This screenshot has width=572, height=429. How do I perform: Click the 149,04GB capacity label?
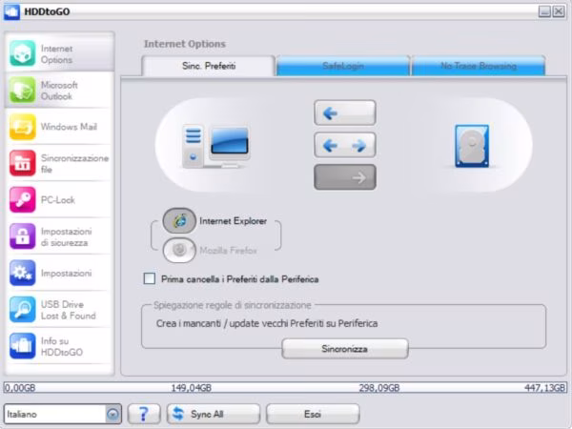[x=192, y=388]
